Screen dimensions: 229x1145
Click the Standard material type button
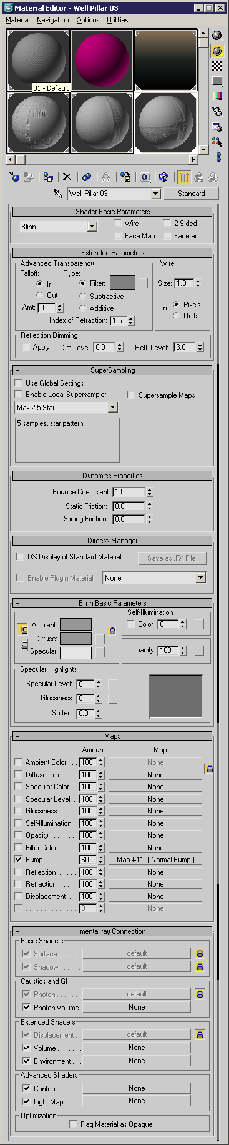tap(191, 194)
